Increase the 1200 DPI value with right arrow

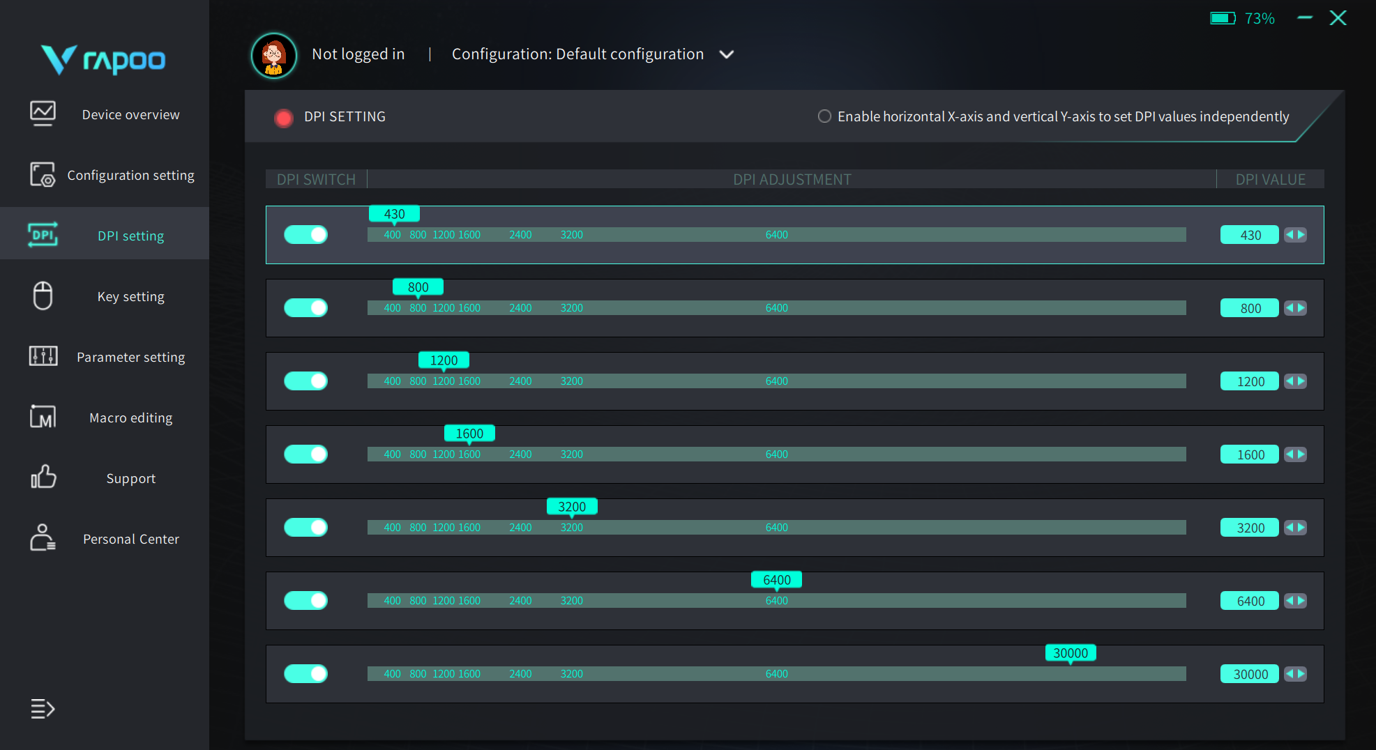coord(1301,381)
